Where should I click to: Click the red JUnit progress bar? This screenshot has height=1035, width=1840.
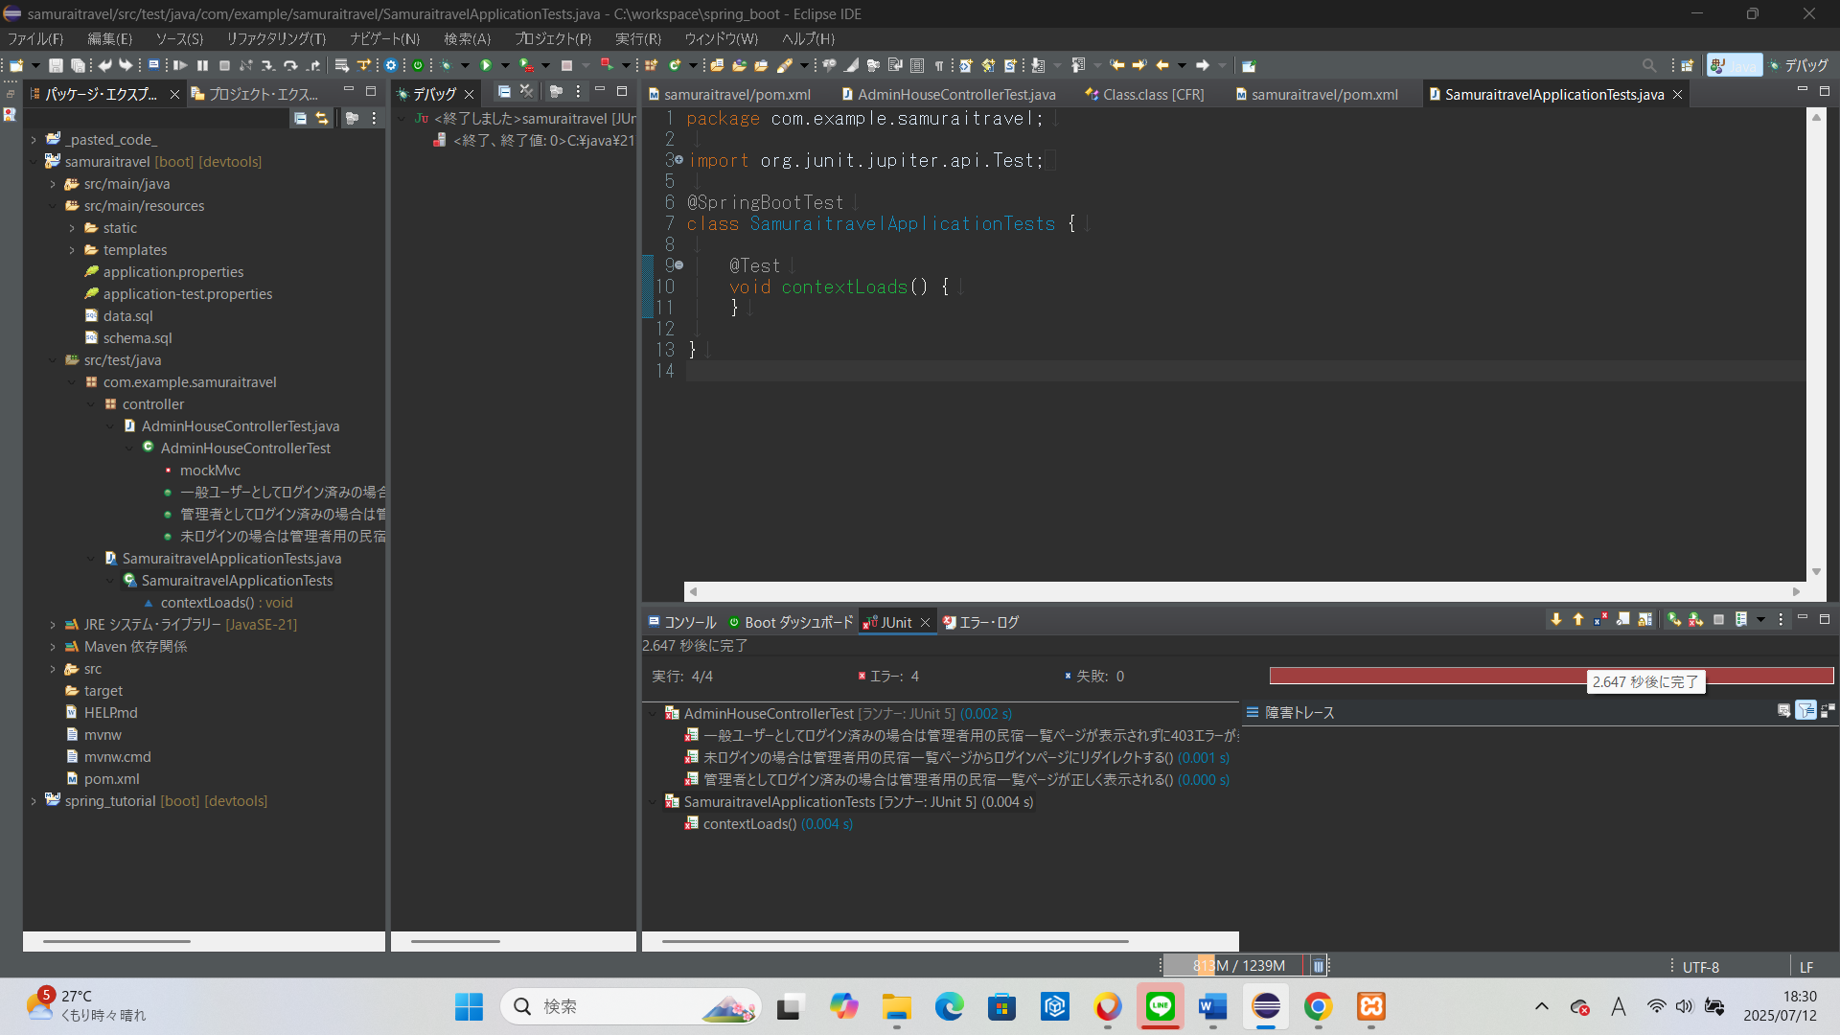[1552, 676]
